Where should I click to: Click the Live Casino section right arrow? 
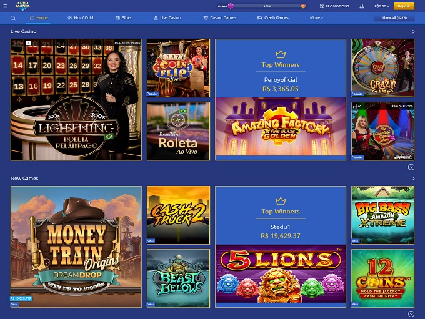click(413, 32)
